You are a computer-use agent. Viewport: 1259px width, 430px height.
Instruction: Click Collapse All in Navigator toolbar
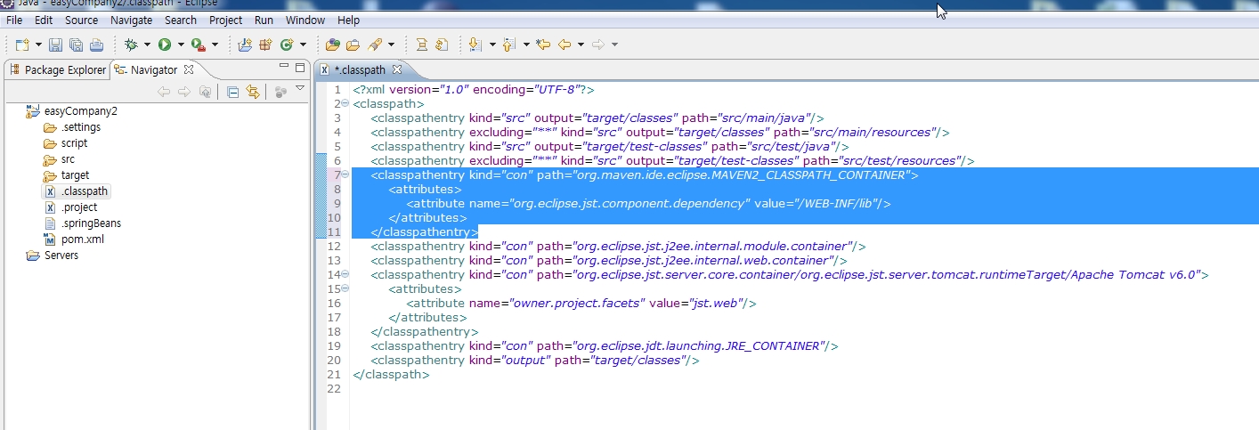pos(232,92)
